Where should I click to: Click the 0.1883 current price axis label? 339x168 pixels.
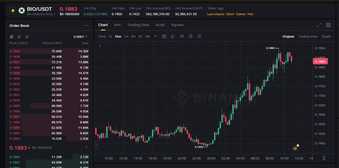click(320, 62)
